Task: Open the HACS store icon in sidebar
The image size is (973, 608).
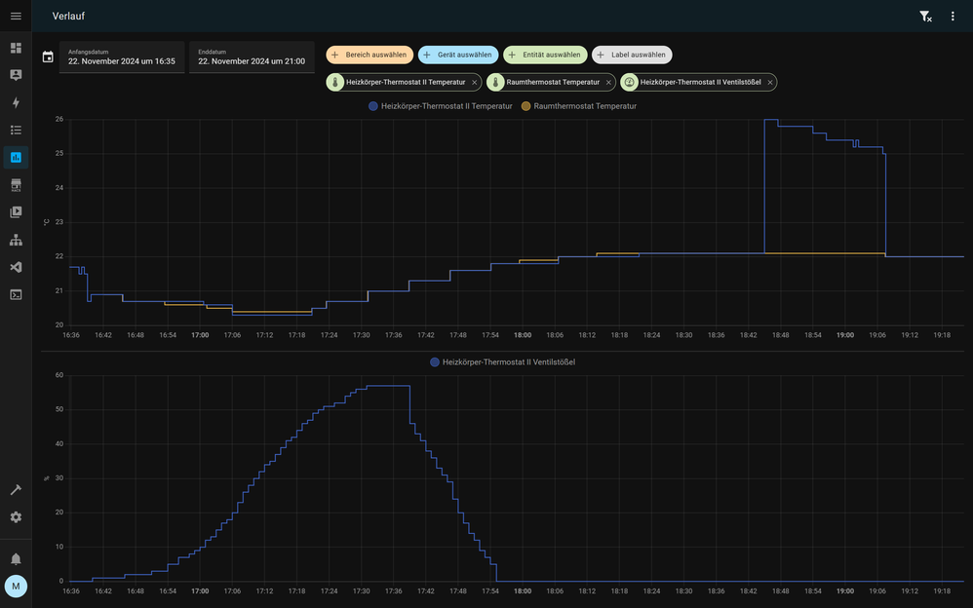Action: [16, 184]
